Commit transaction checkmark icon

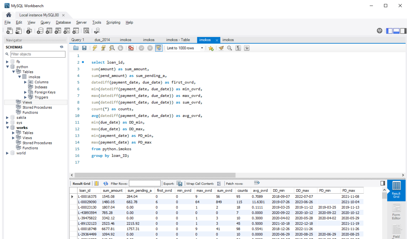(141, 48)
